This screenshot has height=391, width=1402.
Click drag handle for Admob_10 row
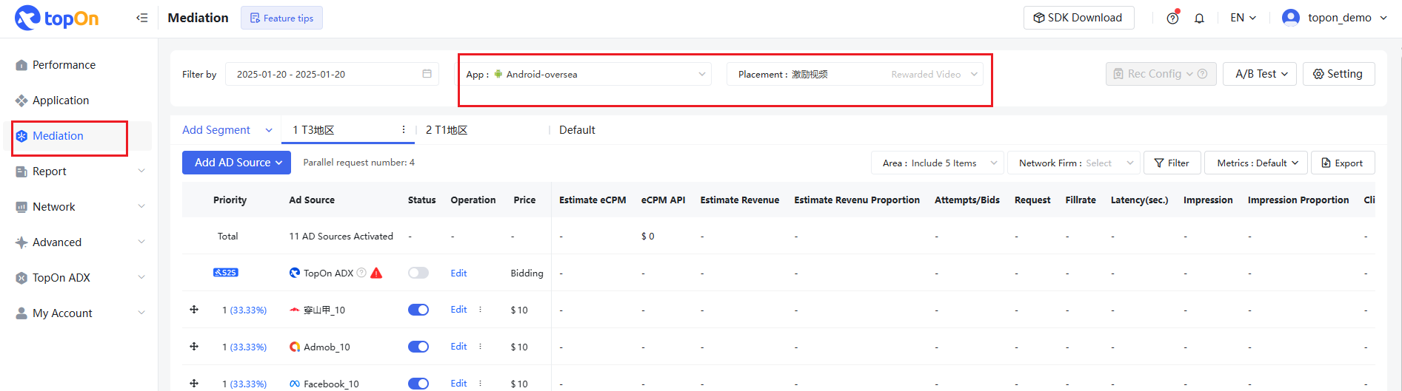click(x=194, y=346)
